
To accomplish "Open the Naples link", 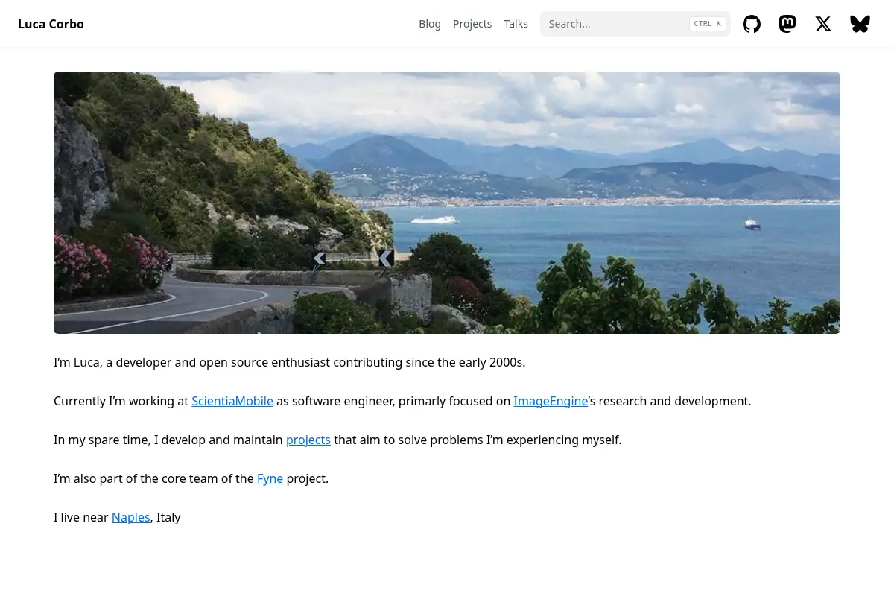I will pos(131,517).
